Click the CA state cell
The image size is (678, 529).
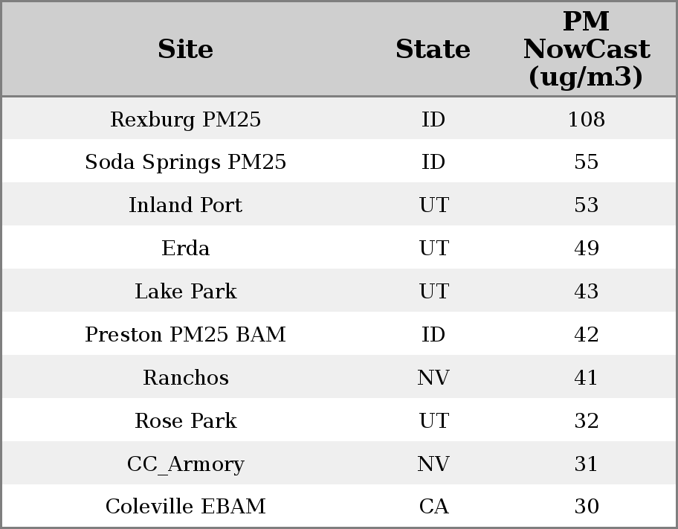click(433, 507)
